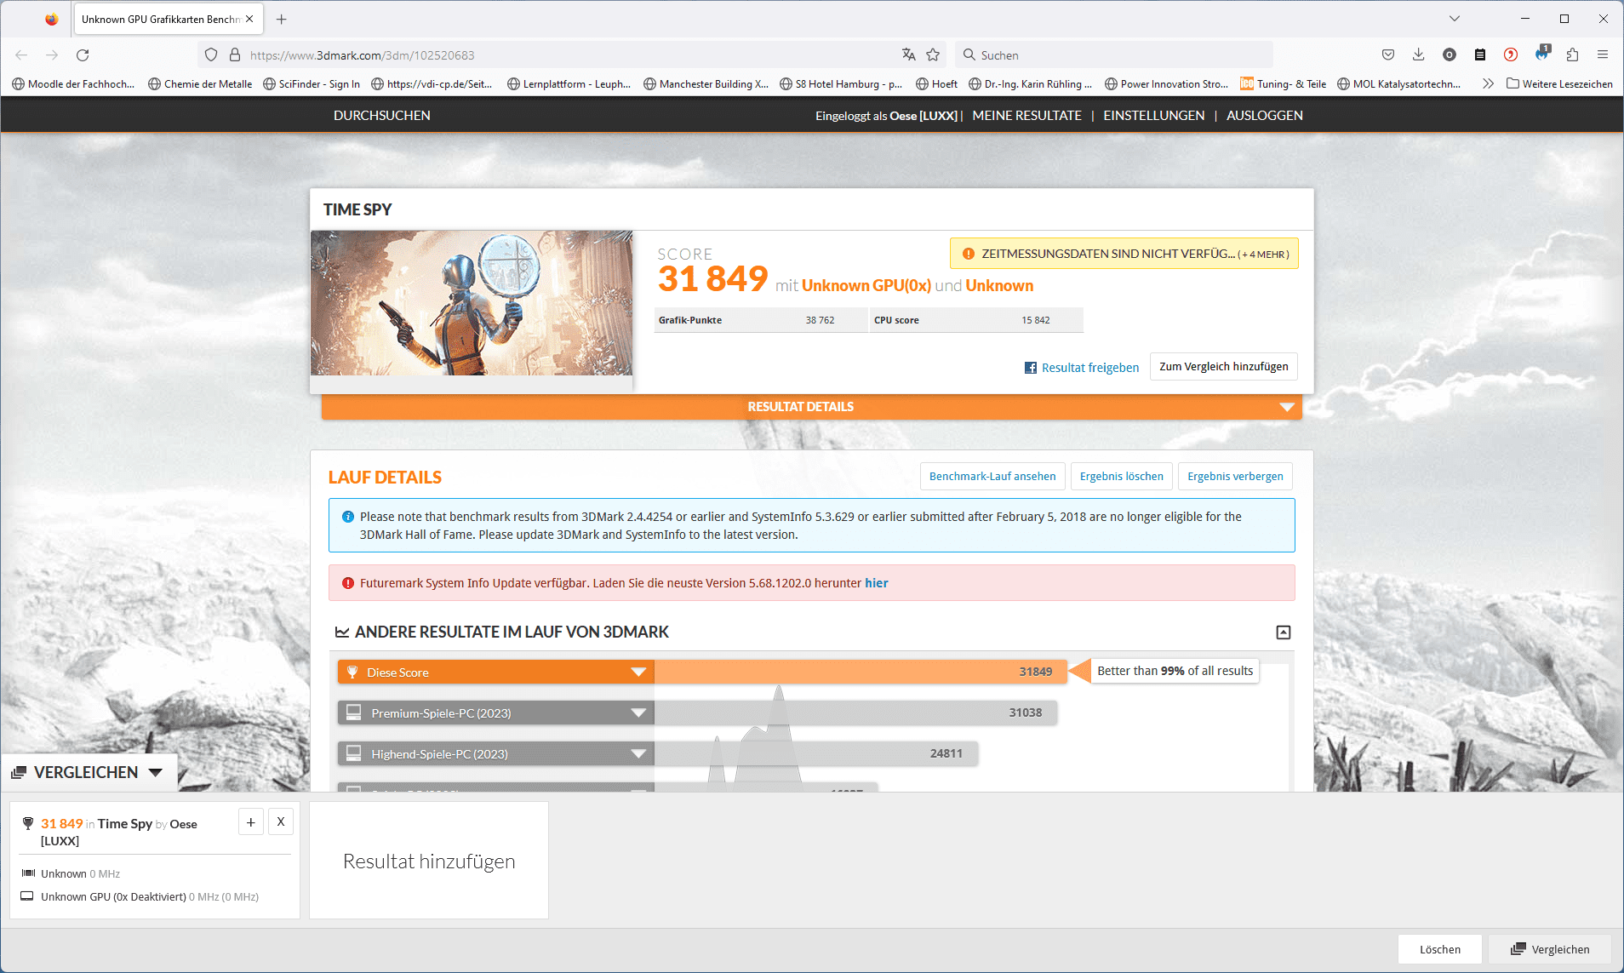
Task: Click Zum Vergleich hinzufügen button
Action: click(1224, 366)
